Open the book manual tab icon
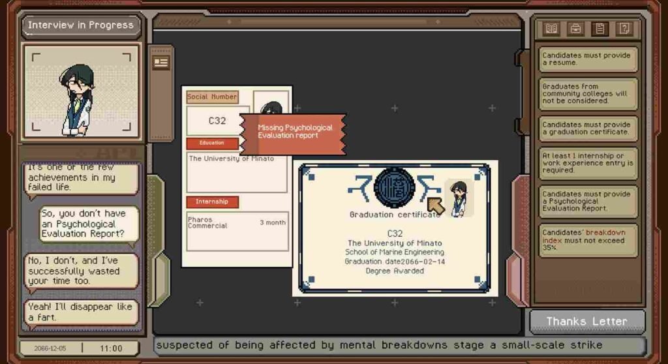 pos(551,29)
